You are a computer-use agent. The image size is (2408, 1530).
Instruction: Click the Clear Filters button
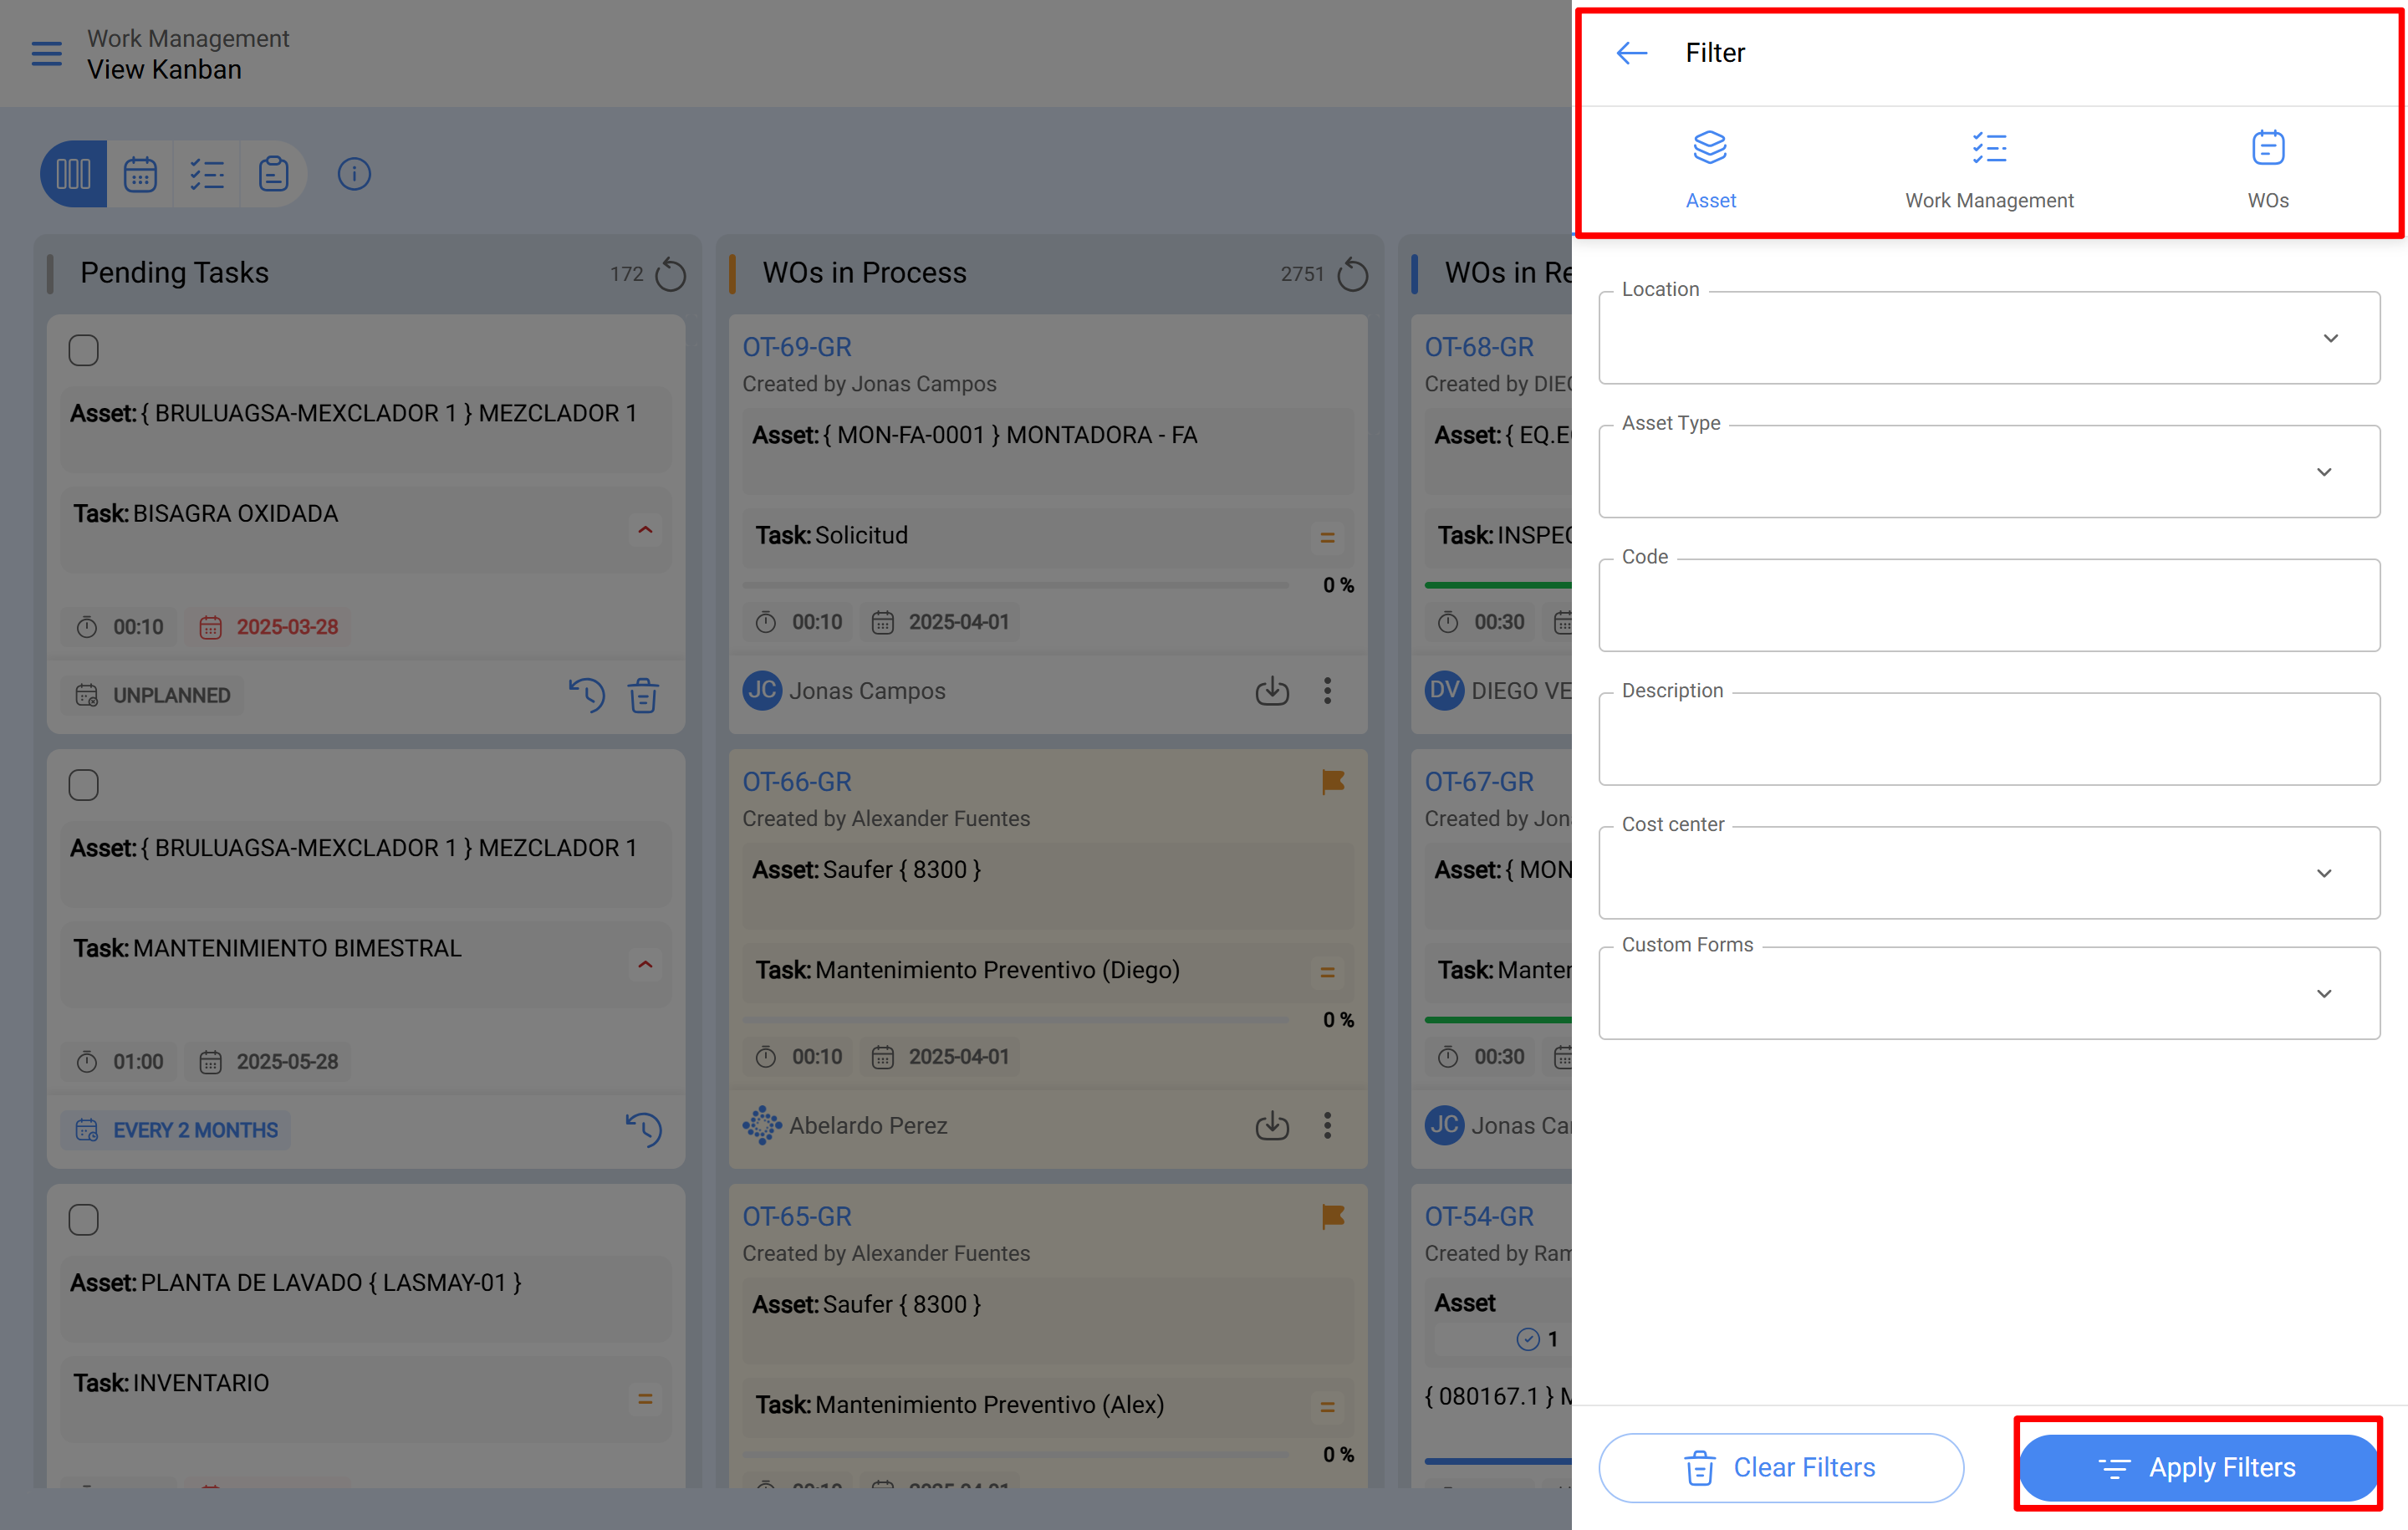point(1780,1467)
